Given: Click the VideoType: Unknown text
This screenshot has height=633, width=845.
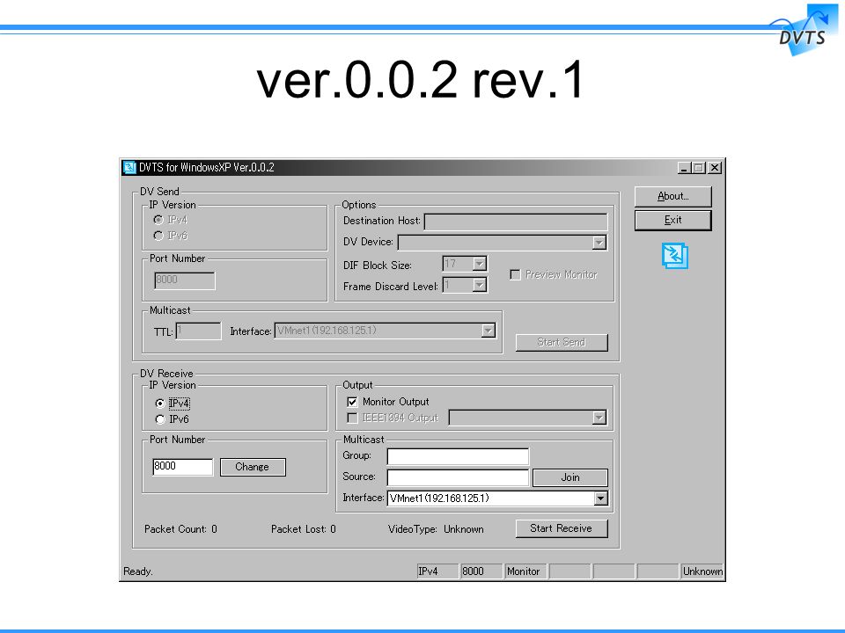Looking at the screenshot, I should click(x=436, y=529).
